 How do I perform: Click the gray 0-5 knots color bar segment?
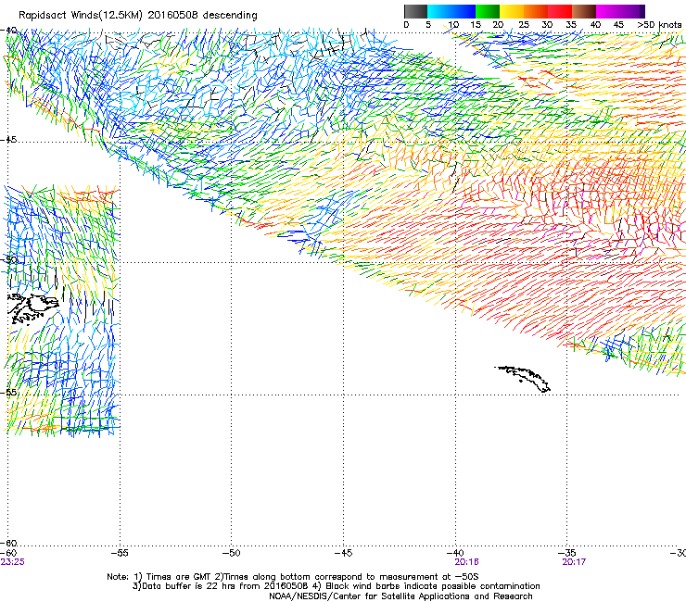[415, 11]
